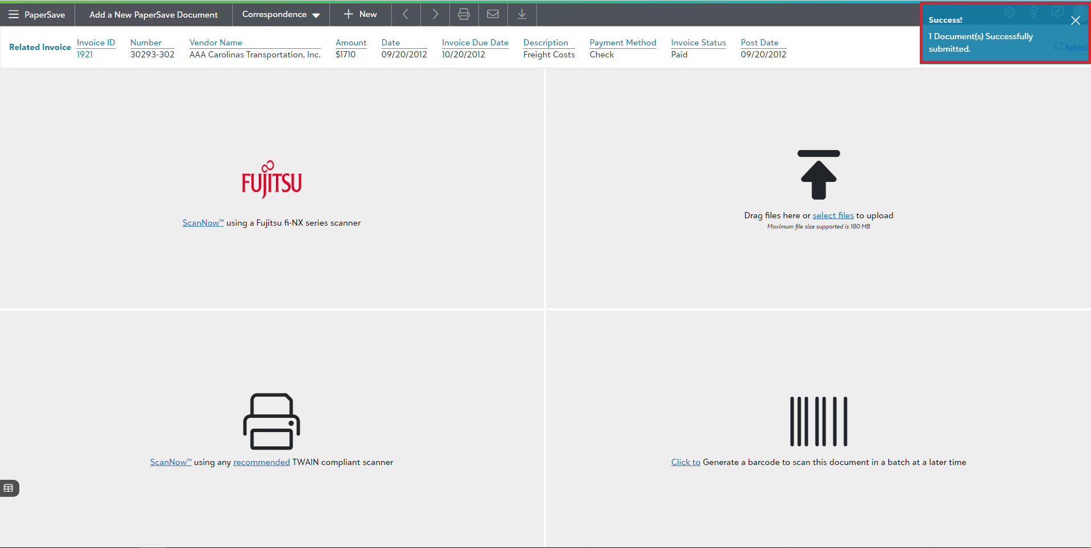Open the PaperSave hamburger menu
1091x548 pixels.
tap(14, 14)
